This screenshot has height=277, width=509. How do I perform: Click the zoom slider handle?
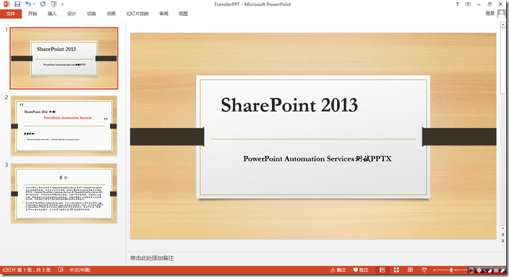tap(451, 270)
